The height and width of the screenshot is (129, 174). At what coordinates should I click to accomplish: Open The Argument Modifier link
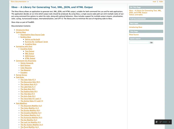[31, 106]
